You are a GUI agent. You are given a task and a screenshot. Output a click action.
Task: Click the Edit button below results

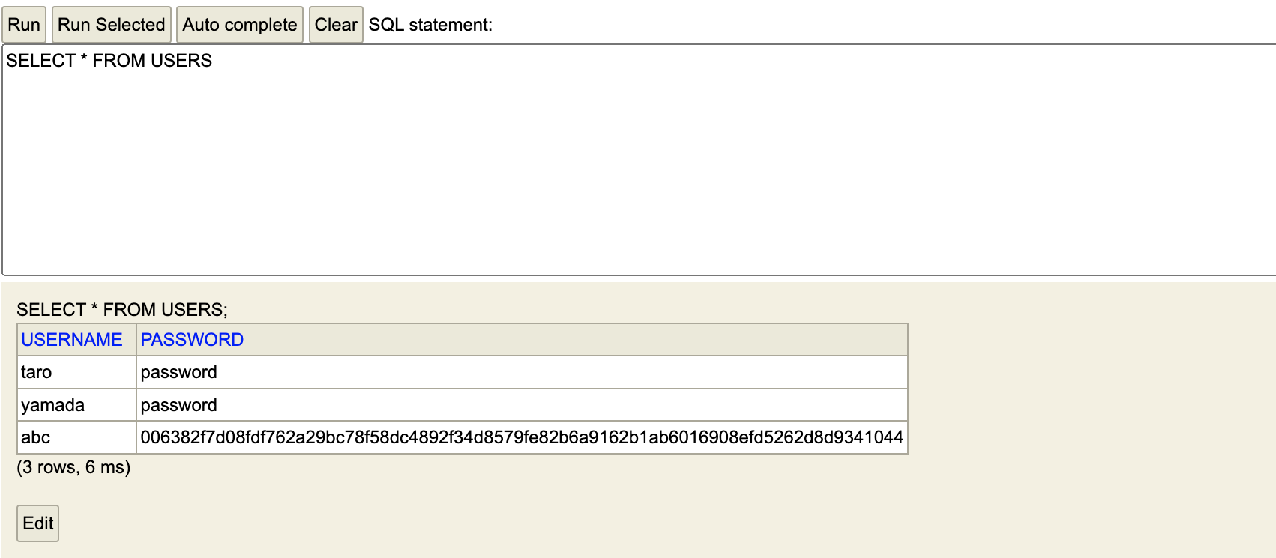[37, 523]
